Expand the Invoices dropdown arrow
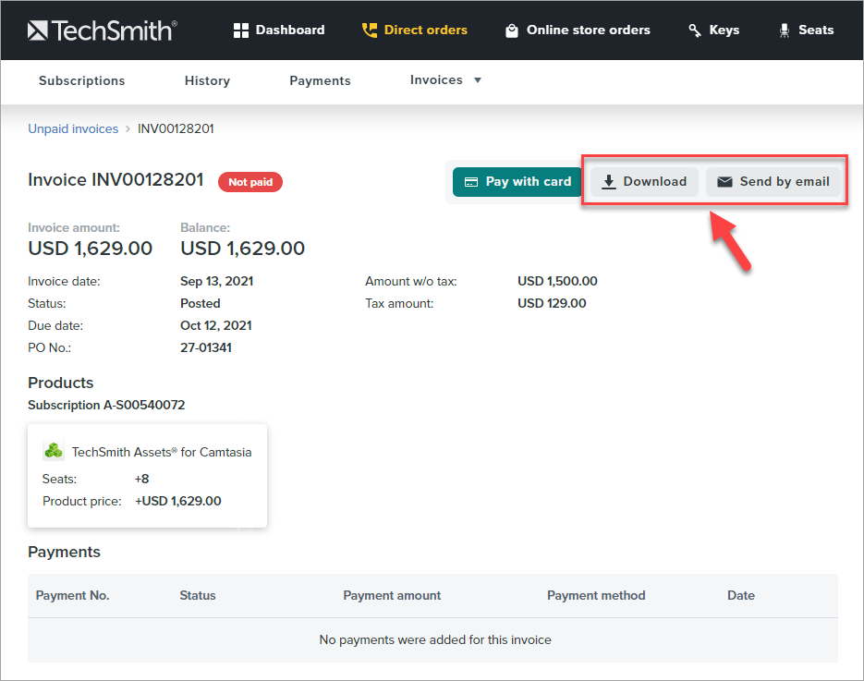The image size is (864, 681). tap(478, 80)
